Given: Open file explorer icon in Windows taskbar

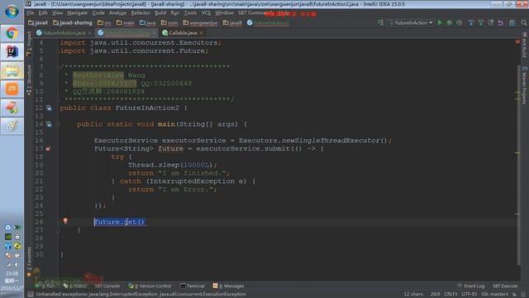Looking at the screenshot, I should [12, 70].
